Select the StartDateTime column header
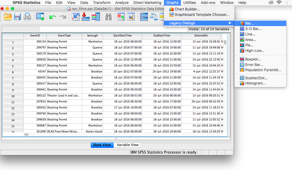 tap(123, 36)
